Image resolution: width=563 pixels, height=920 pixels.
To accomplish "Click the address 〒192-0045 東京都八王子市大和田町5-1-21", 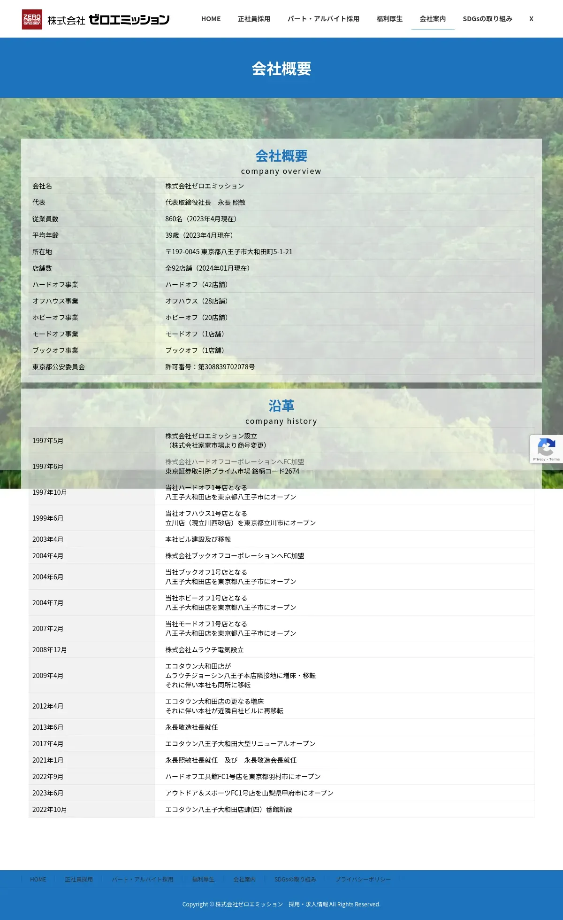I will (x=229, y=252).
